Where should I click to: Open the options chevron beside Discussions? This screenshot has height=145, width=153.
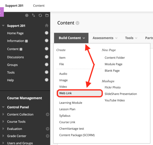(x=47, y=57)
